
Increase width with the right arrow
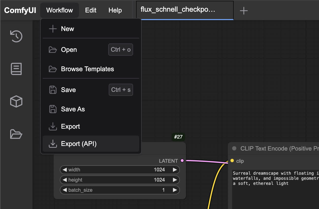175,170
